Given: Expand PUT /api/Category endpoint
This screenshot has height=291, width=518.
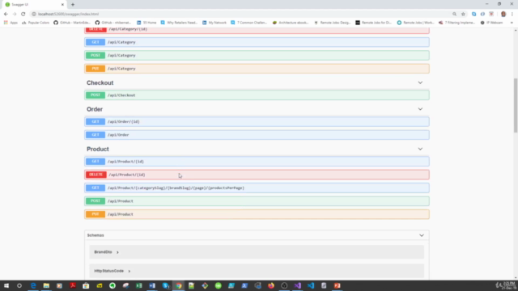Looking at the screenshot, I should [257, 69].
